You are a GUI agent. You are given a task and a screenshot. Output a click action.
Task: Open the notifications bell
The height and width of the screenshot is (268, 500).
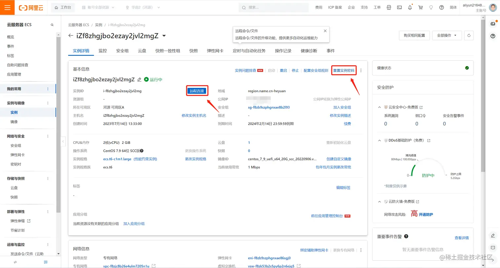[410, 7]
